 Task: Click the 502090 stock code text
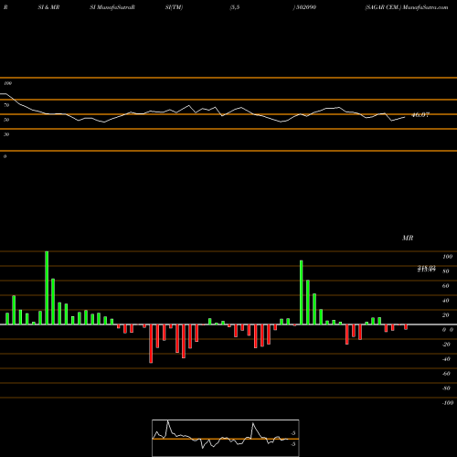306,7
